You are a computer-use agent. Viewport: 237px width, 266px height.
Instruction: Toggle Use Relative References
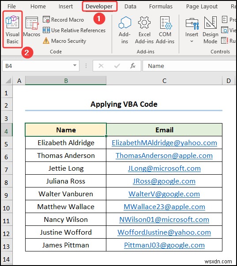pyautogui.click(x=74, y=30)
